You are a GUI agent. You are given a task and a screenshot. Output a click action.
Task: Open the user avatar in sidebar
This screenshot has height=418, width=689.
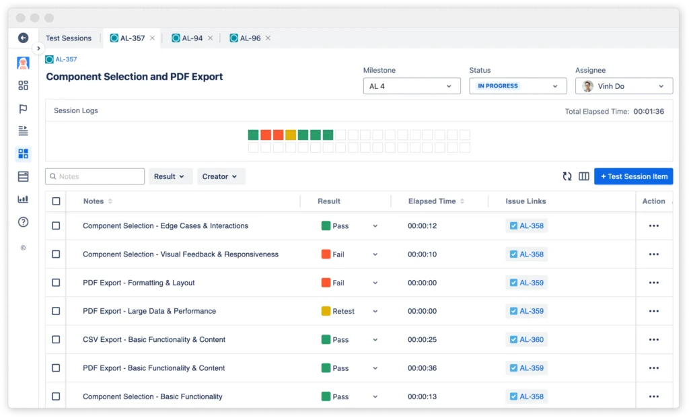tap(24, 63)
